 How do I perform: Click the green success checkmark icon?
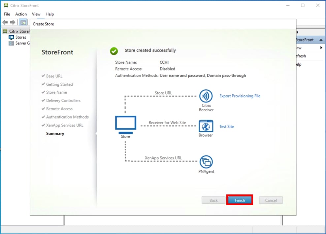114,51
